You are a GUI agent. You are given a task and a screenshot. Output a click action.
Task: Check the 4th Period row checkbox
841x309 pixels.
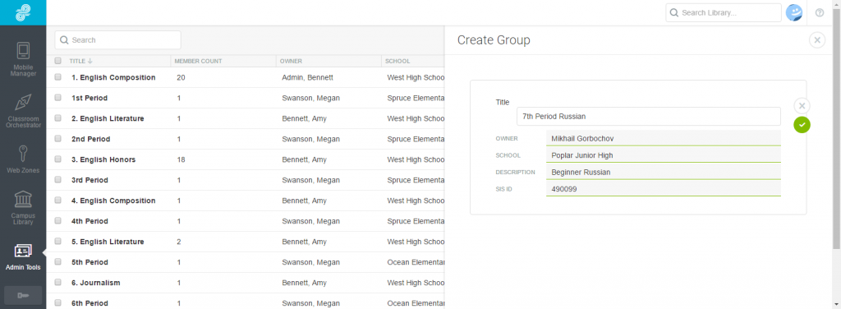coord(58,221)
